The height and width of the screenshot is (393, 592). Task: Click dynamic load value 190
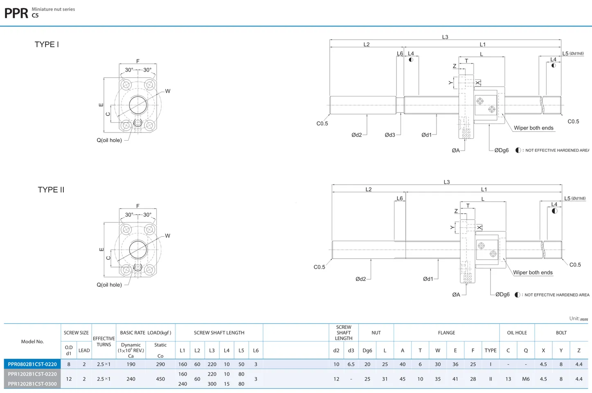[131, 364]
